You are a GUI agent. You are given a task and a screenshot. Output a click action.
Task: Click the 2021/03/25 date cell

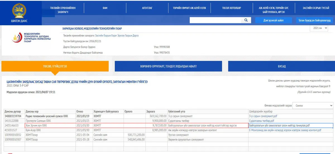coord(84,121)
